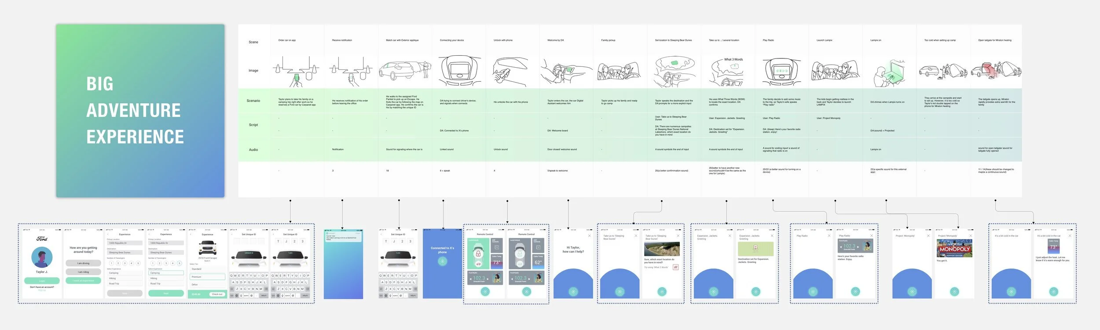Image resolution: width=1100 pixels, height=330 pixels.
Task: Go back from empty Set Unique ID screen
Action: (232, 234)
